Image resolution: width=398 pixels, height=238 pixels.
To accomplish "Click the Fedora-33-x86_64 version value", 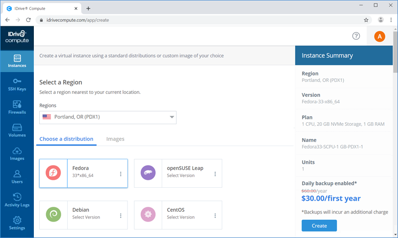I will pos(320,102).
